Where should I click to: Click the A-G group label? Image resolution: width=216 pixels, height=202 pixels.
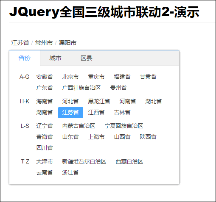click(24, 77)
